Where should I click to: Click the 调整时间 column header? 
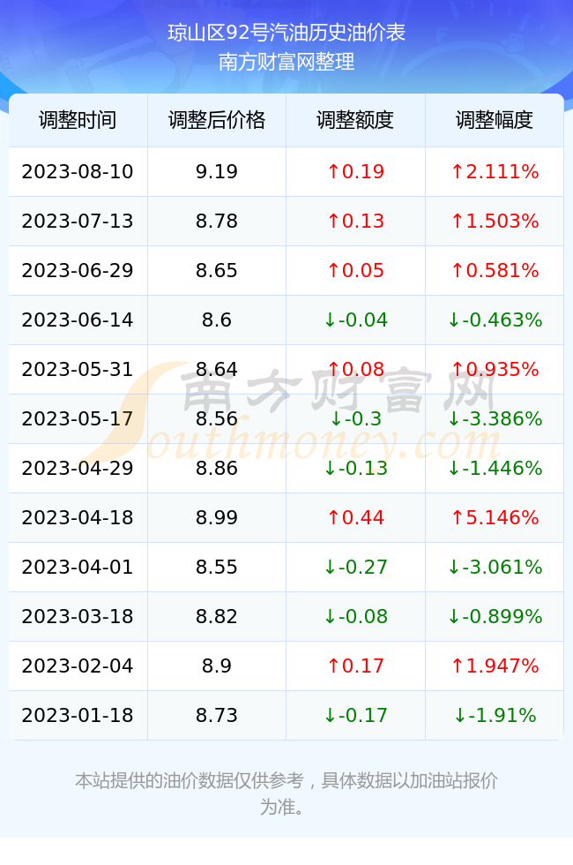tap(78, 120)
